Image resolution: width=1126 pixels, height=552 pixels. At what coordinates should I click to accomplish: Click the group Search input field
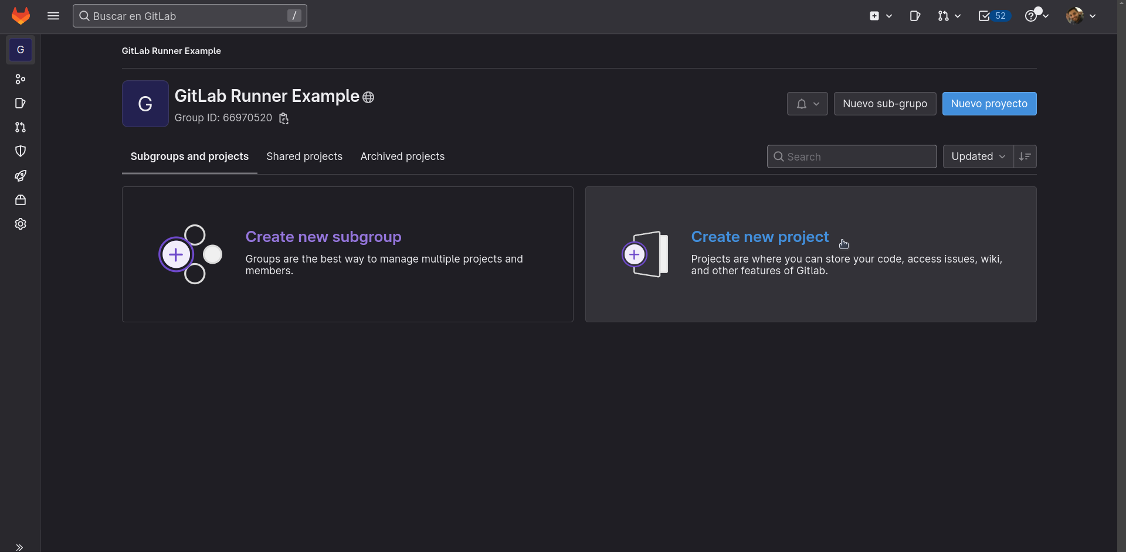point(852,156)
